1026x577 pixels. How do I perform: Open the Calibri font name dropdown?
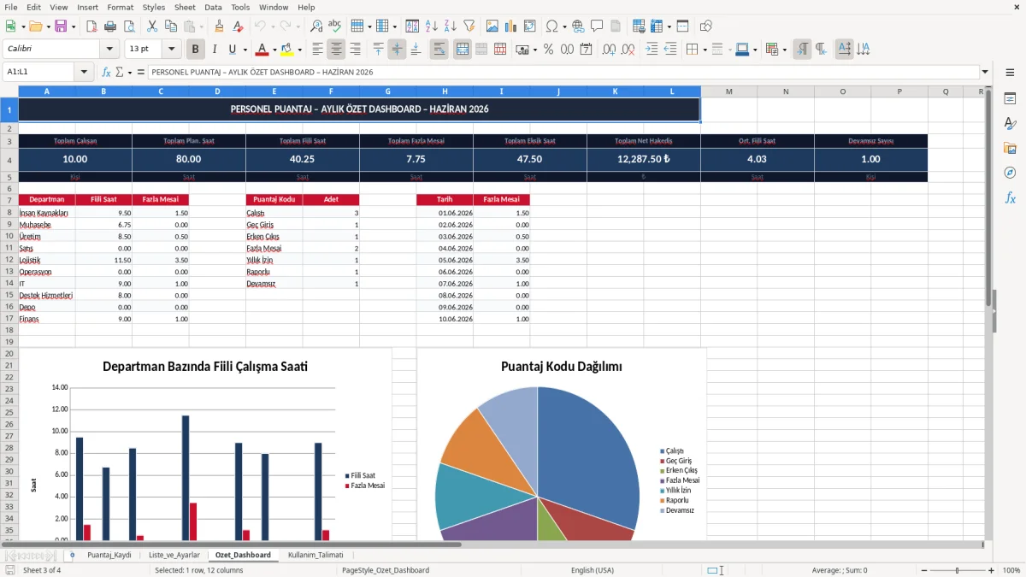click(109, 50)
